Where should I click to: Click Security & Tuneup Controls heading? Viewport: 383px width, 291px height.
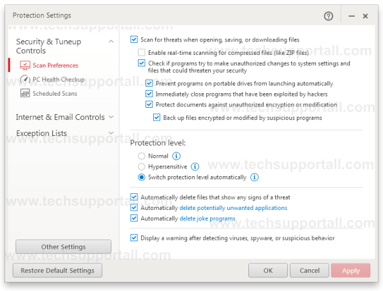click(49, 46)
